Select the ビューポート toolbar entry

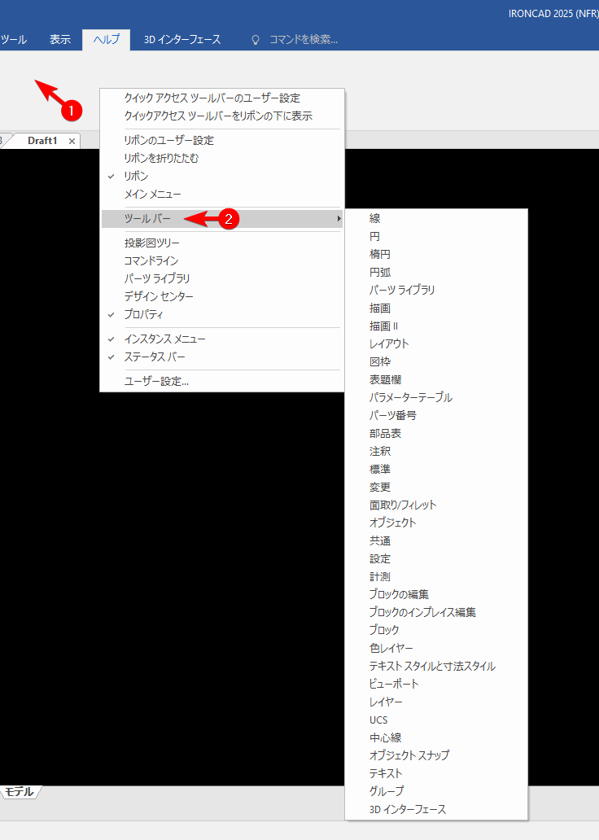(436, 684)
